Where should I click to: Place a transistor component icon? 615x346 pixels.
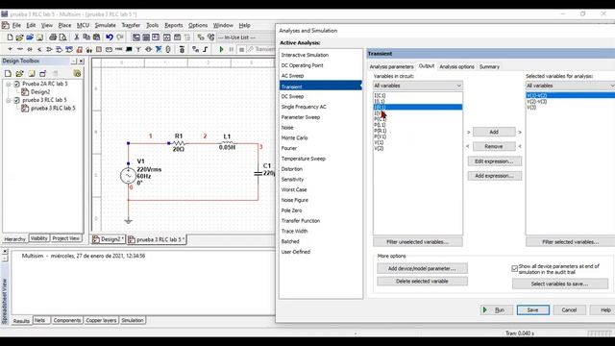click(39, 49)
